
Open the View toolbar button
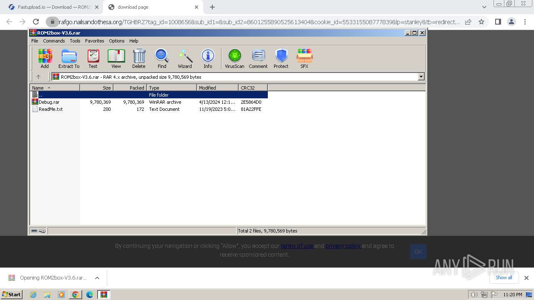116,58
